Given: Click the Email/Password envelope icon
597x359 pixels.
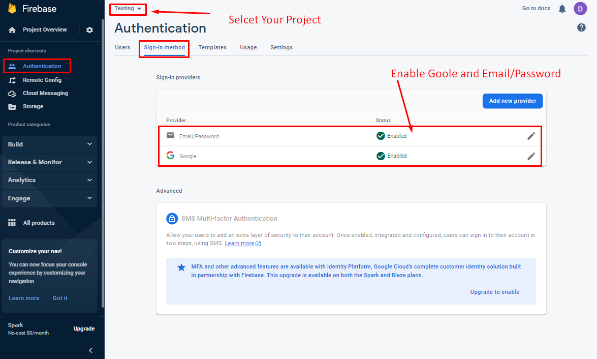Looking at the screenshot, I should [x=171, y=135].
